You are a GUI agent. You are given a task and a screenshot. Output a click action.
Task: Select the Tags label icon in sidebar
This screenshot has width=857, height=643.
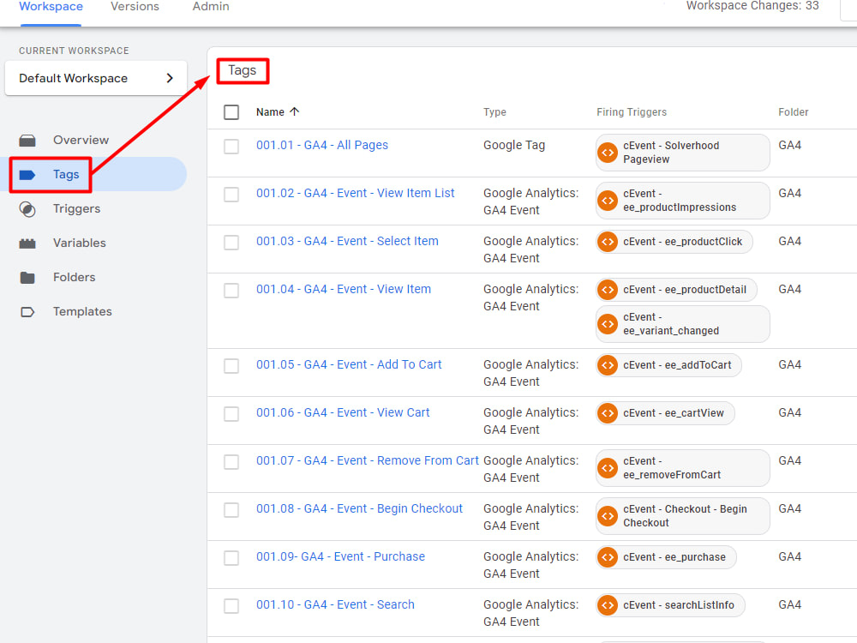[x=27, y=175]
